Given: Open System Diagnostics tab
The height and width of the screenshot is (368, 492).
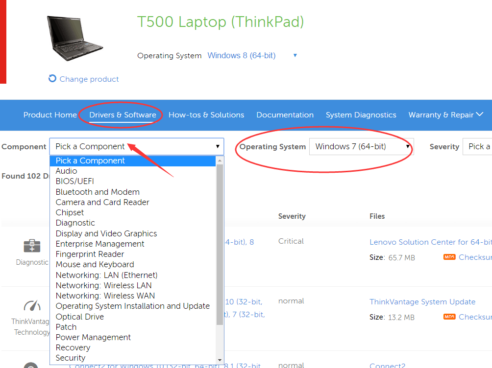Looking at the screenshot, I should point(361,115).
